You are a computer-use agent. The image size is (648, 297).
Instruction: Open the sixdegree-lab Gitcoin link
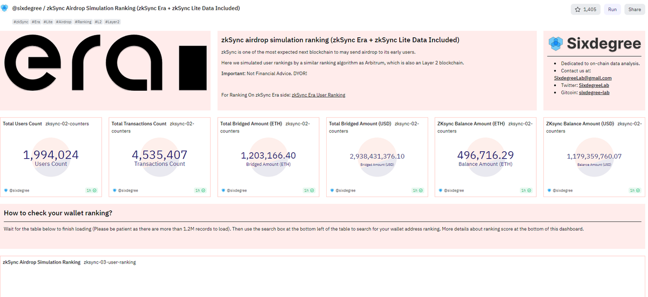click(594, 93)
